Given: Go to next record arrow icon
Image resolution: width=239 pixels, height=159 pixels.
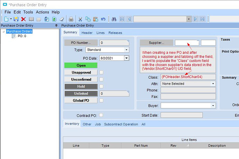Looking at the screenshot, I should pyautogui.click(x=195, y=19).
